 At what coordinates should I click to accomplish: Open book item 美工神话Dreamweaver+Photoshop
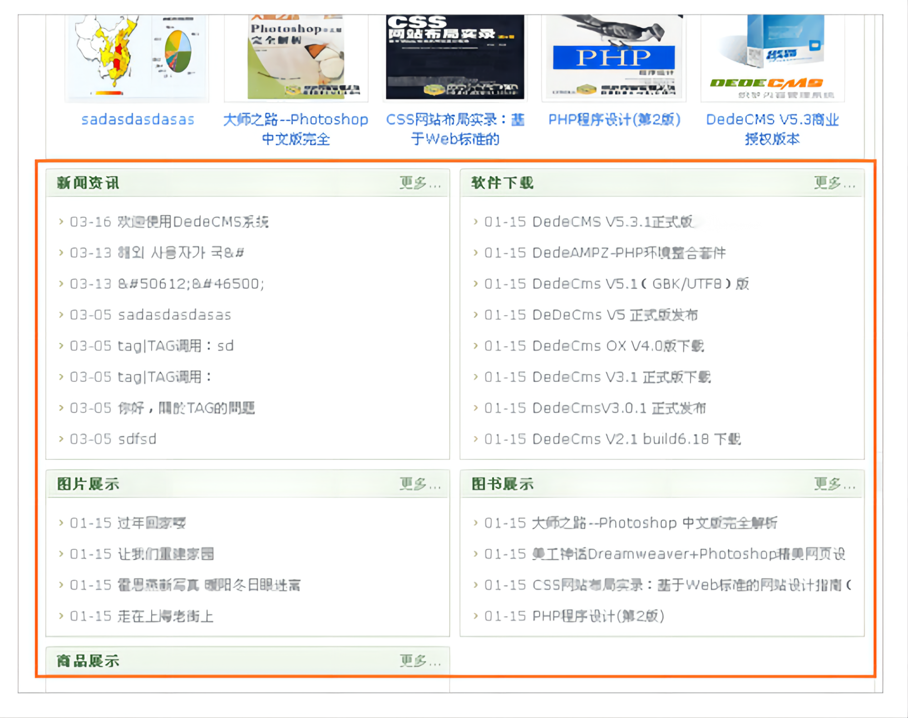689,554
